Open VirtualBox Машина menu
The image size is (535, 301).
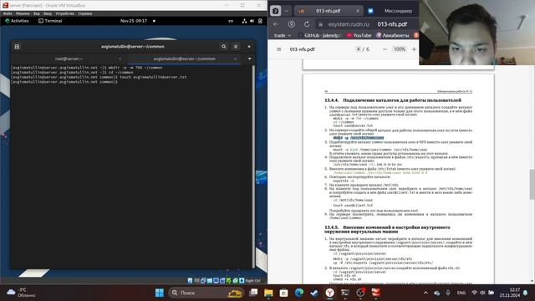[23, 13]
